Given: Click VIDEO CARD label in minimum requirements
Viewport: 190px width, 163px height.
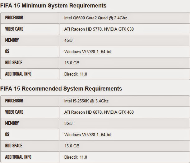Looking at the screenshot, I should coord(14,29).
